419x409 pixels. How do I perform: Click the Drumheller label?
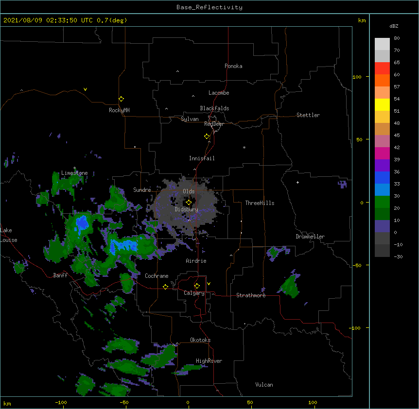tap(310, 237)
